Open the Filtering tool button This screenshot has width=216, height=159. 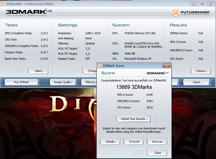[89, 82]
